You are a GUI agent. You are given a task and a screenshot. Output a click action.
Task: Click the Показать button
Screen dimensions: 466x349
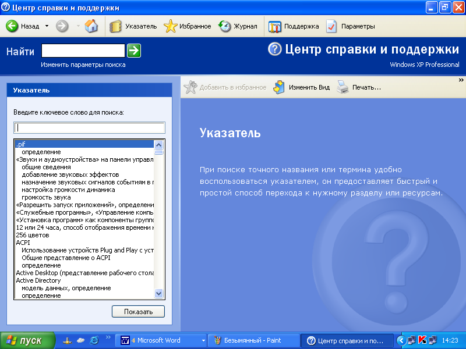(x=138, y=312)
